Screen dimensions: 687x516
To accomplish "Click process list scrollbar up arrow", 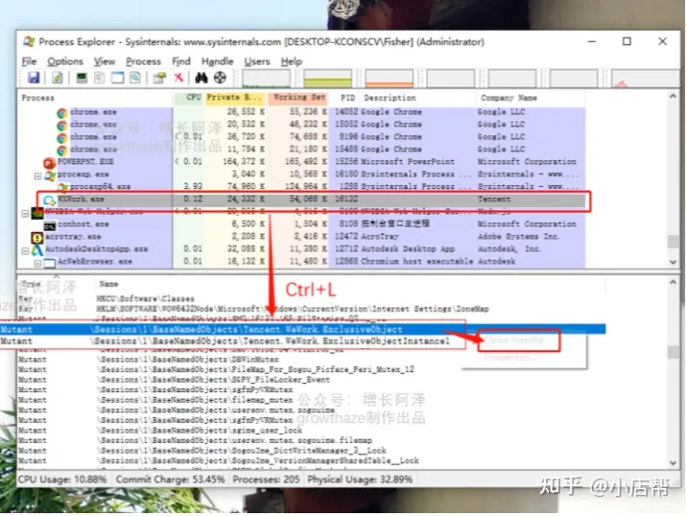I will pyautogui.click(x=673, y=96).
